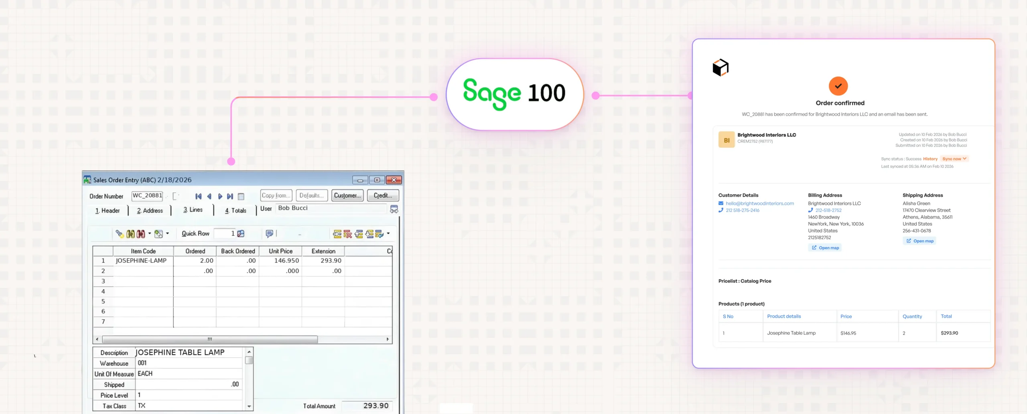
Task: Click the icon beside Quick Row field
Action: coord(241,233)
